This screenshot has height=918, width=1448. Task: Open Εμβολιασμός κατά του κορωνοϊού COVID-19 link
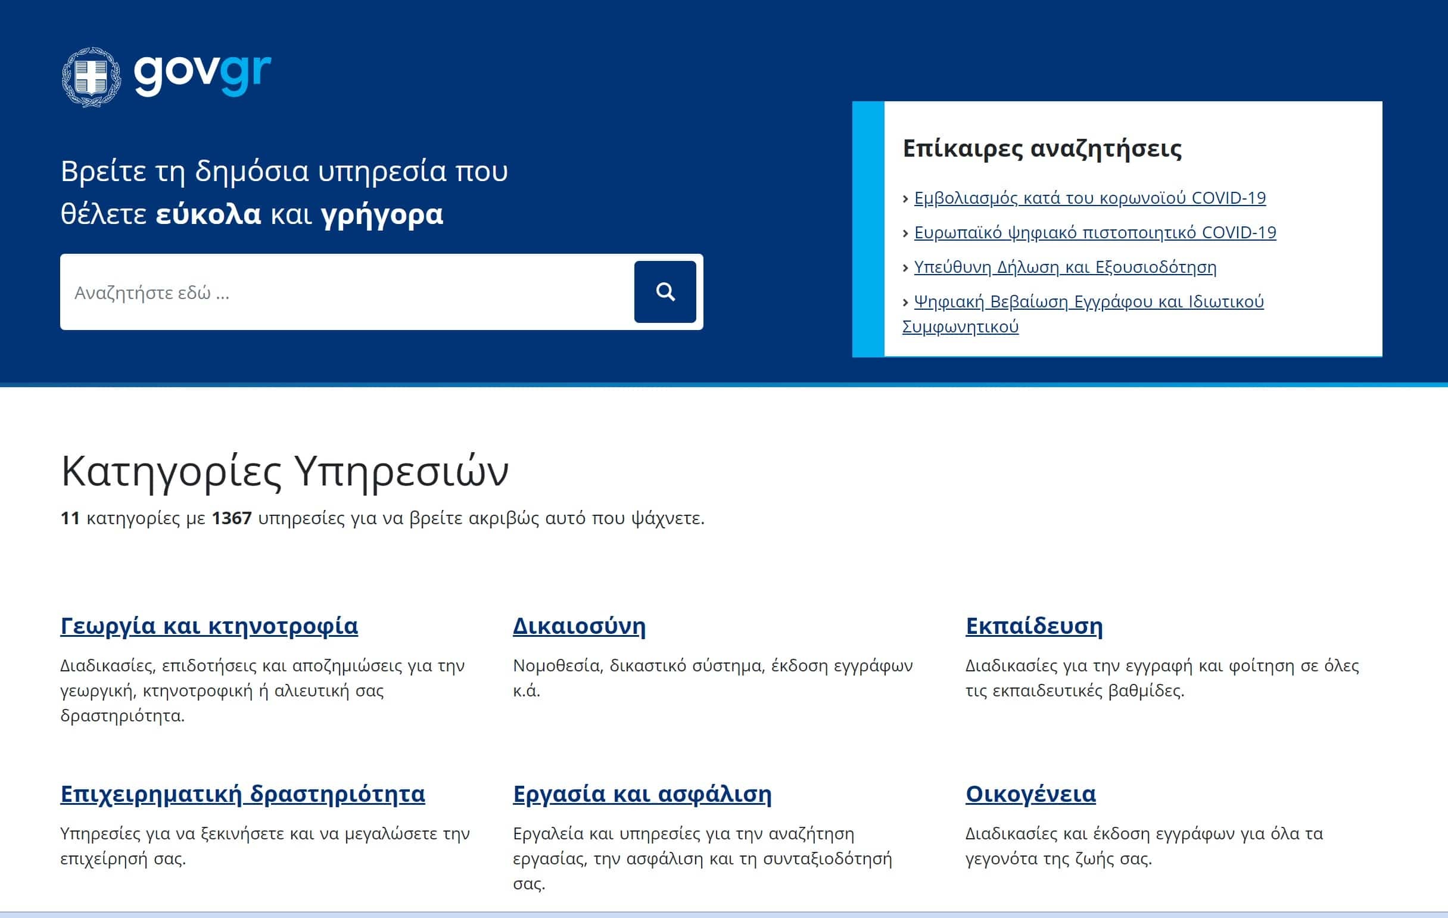pyautogui.click(x=1089, y=198)
